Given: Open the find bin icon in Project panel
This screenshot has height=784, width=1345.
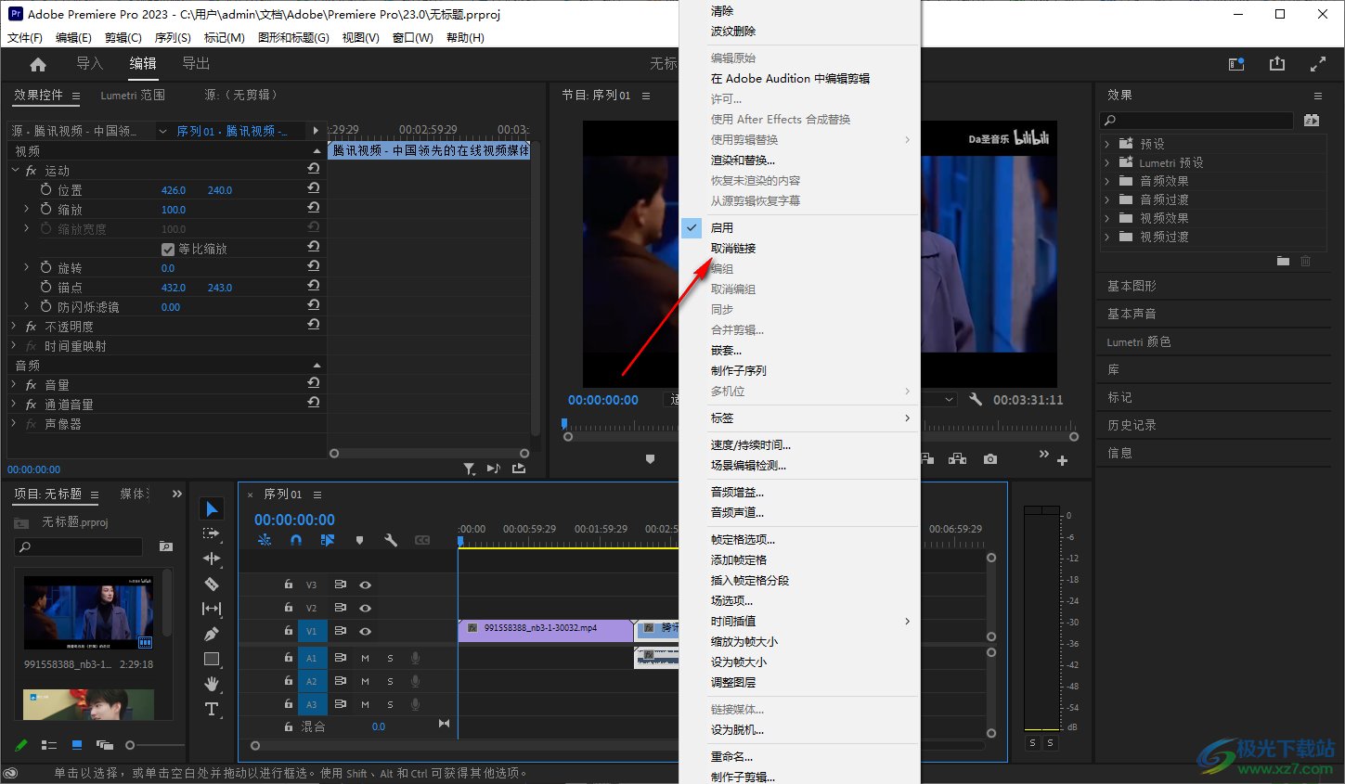Looking at the screenshot, I should click(166, 546).
